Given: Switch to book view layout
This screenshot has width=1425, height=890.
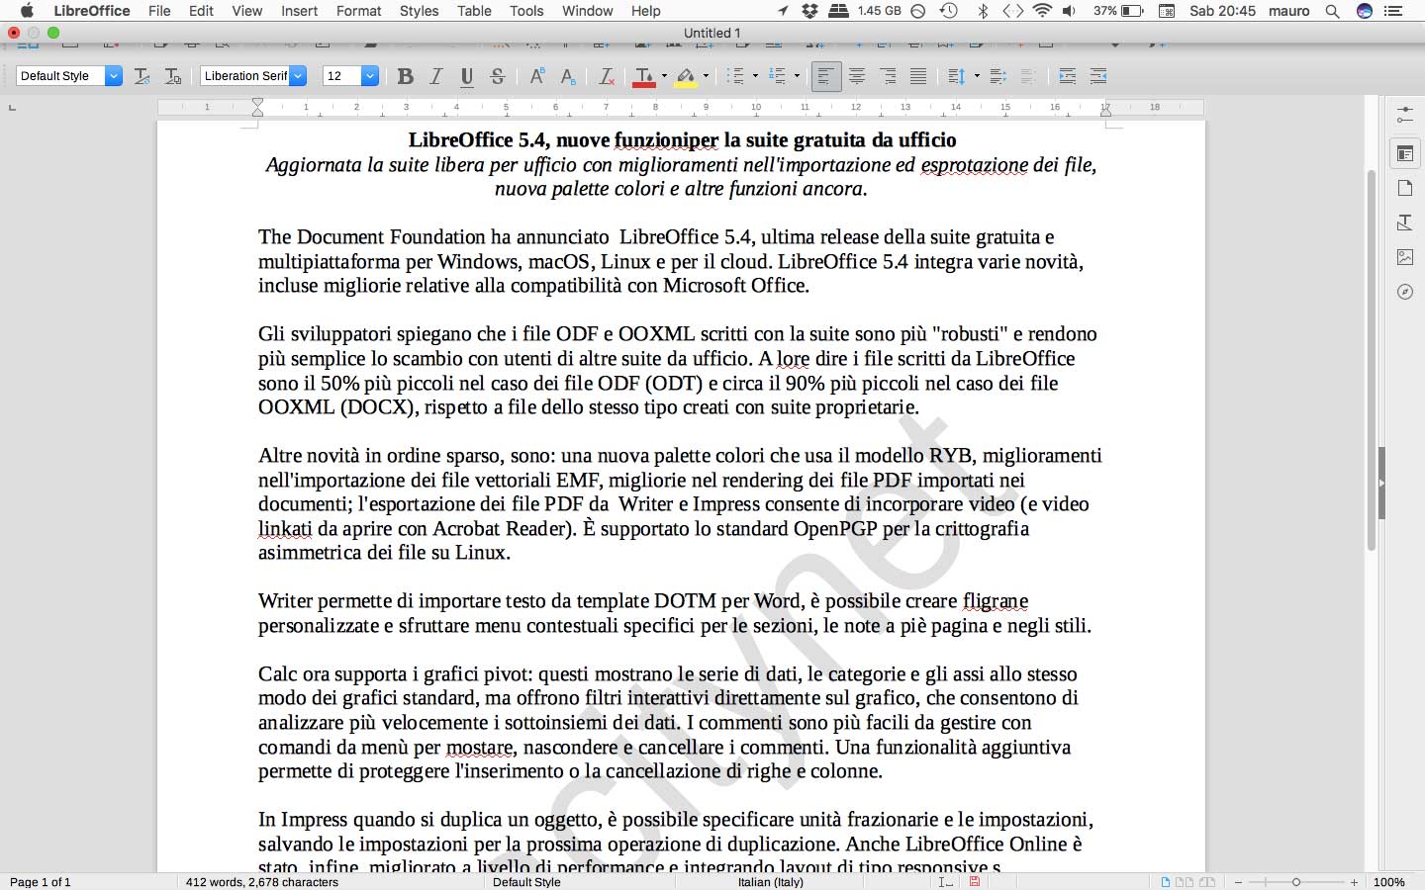Looking at the screenshot, I should pyautogui.click(x=1206, y=882).
